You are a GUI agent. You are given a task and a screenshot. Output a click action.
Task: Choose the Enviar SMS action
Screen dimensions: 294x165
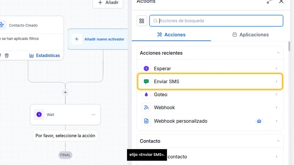coord(210,81)
